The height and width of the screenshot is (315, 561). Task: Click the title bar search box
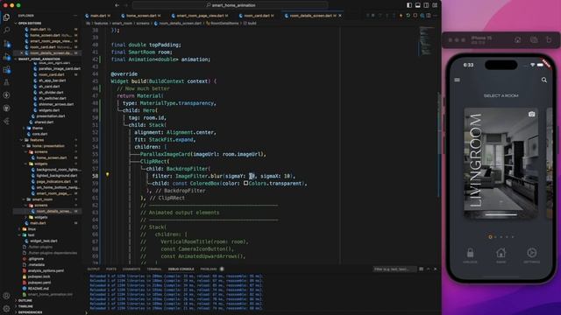pyautogui.click(x=230, y=5)
